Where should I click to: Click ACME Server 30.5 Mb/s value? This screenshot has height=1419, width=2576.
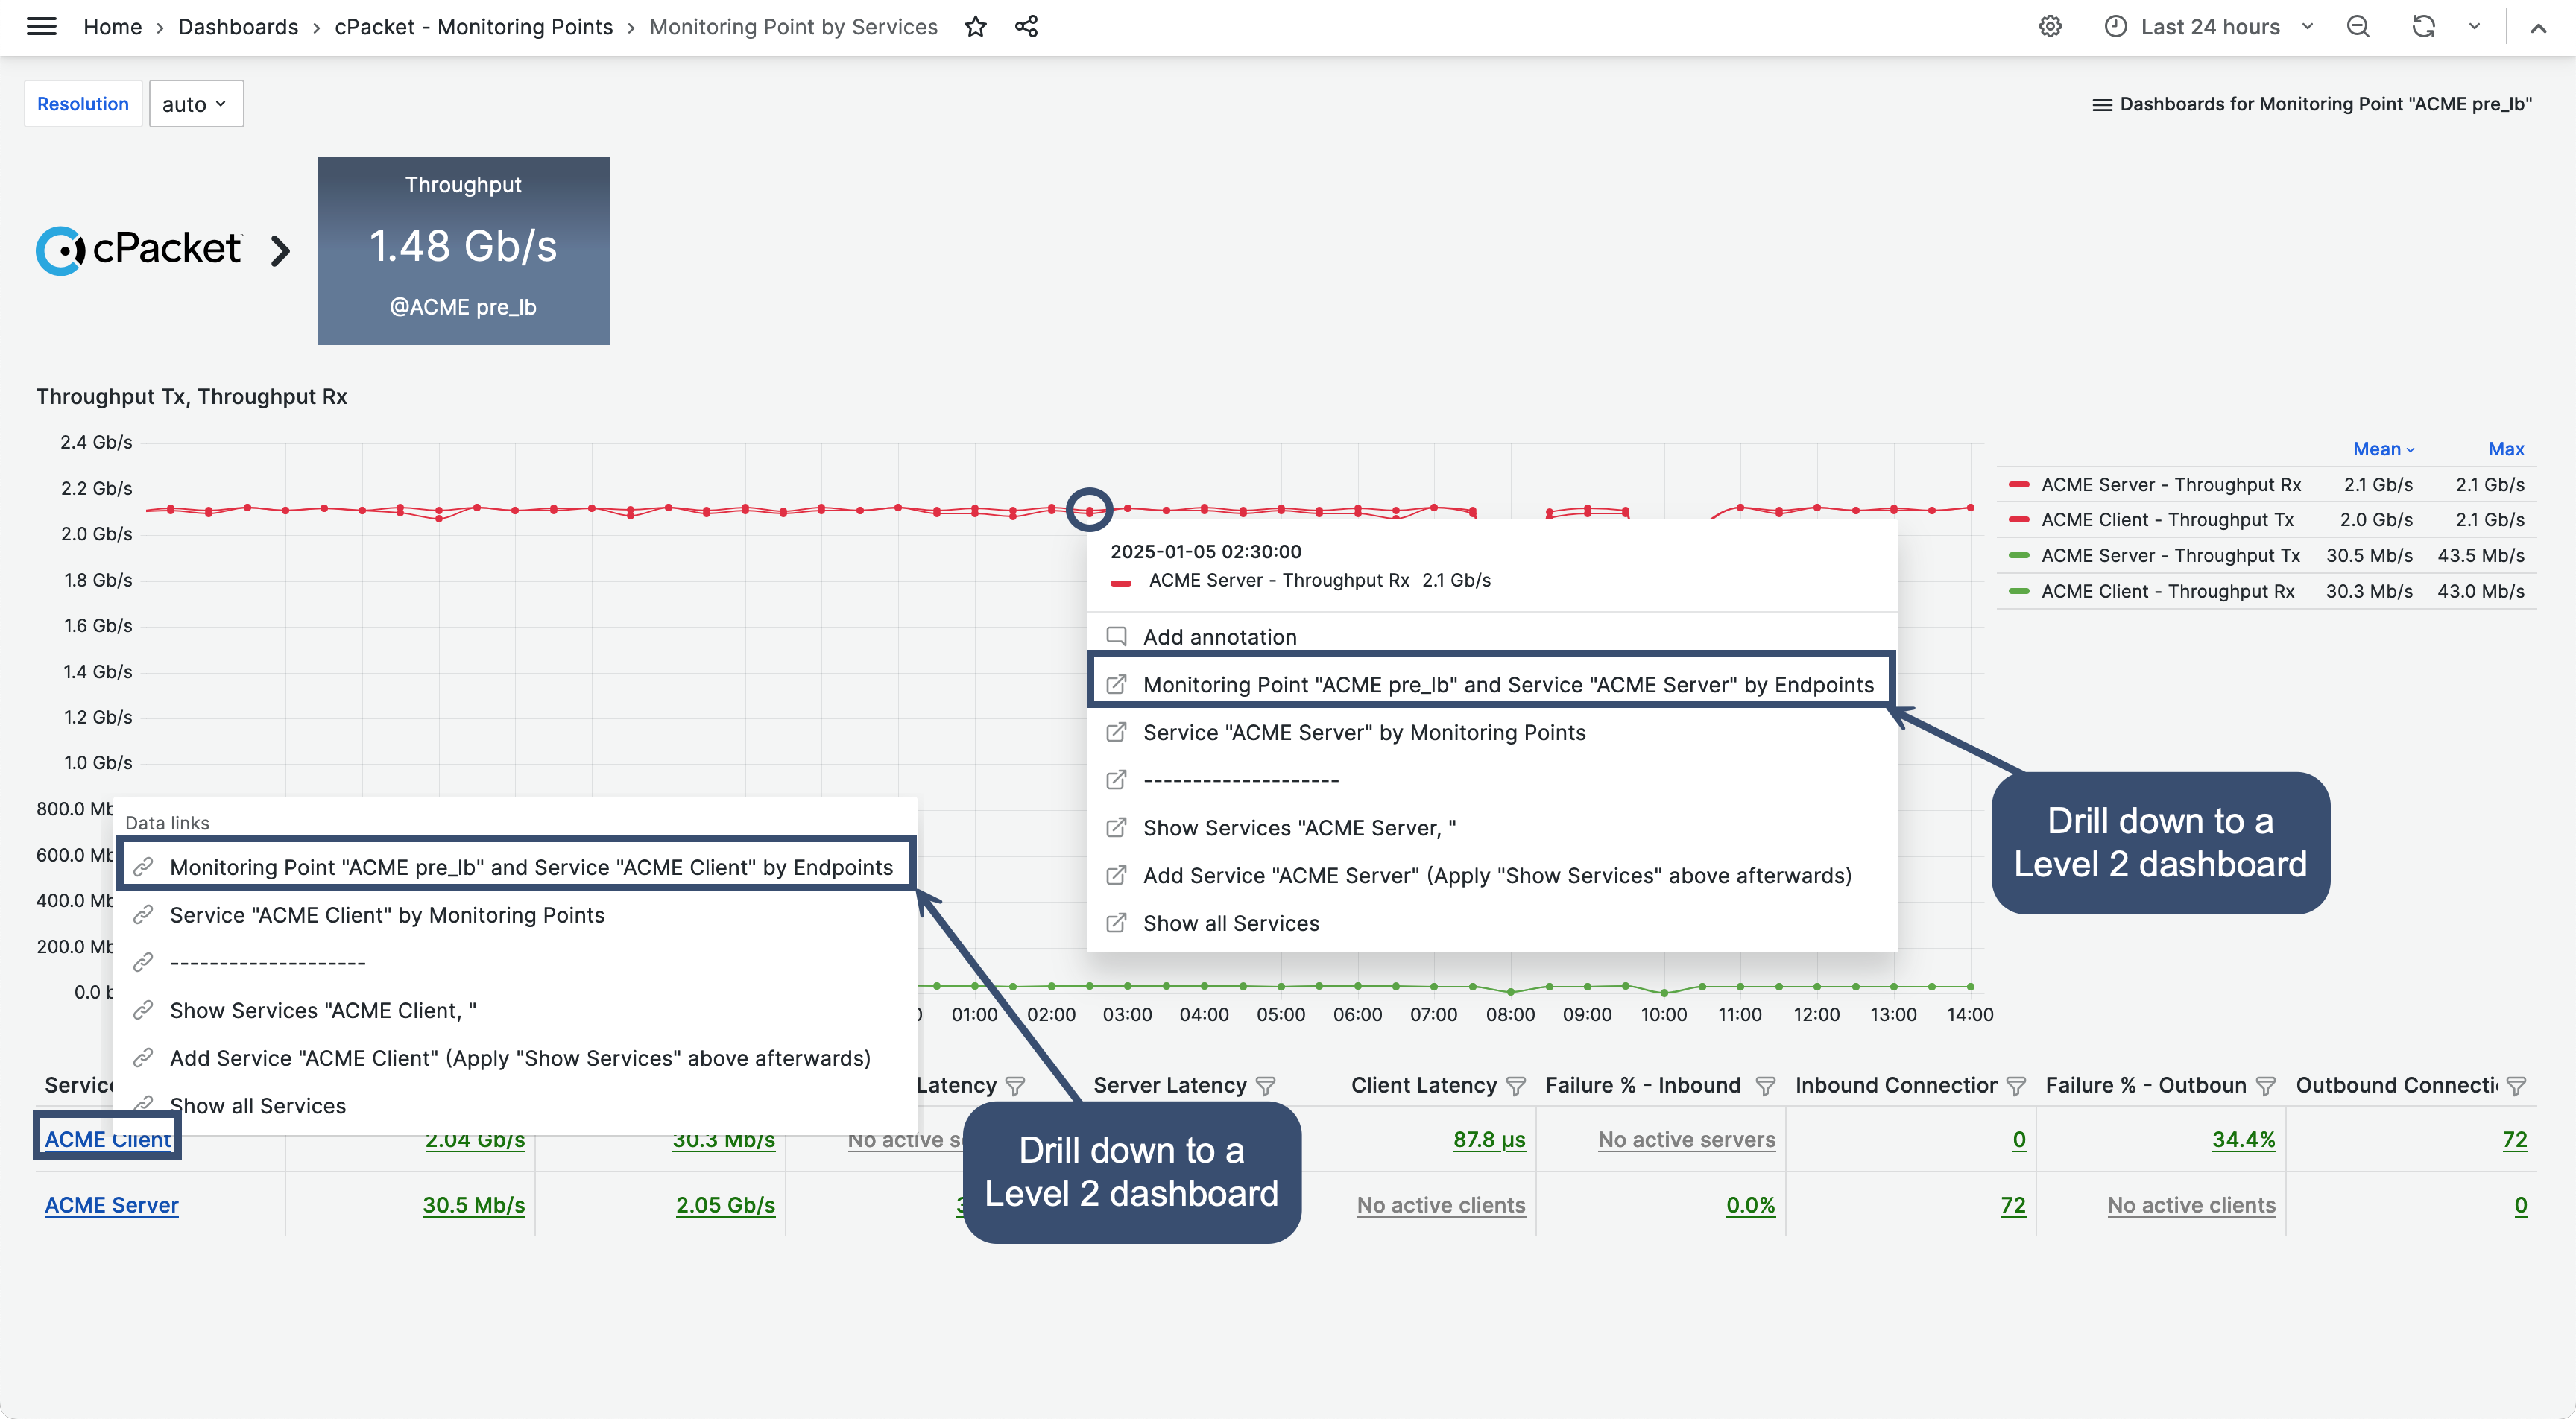tap(473, 1205)
